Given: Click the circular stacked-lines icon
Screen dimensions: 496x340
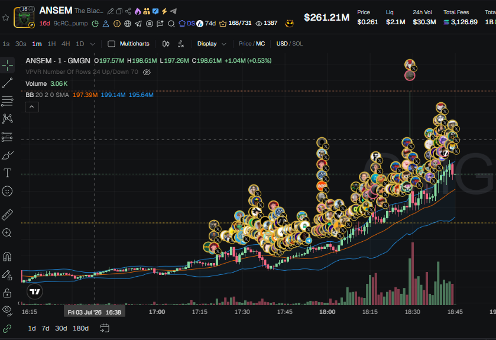Looking at the screenshot, I should pos(150,24).
